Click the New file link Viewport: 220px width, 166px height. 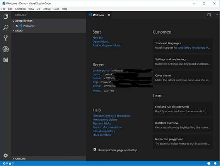[98, 38]
